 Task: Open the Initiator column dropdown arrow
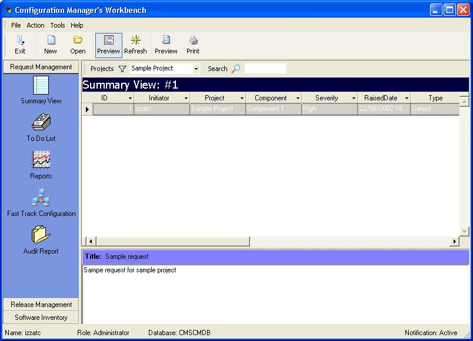[x=186, y=98]
